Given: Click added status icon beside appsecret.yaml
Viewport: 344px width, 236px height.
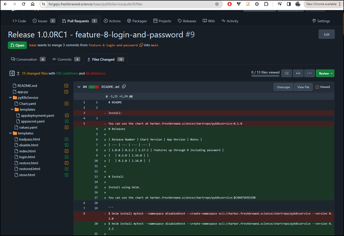Looking at the screenshot, I should tap(67, 121).
